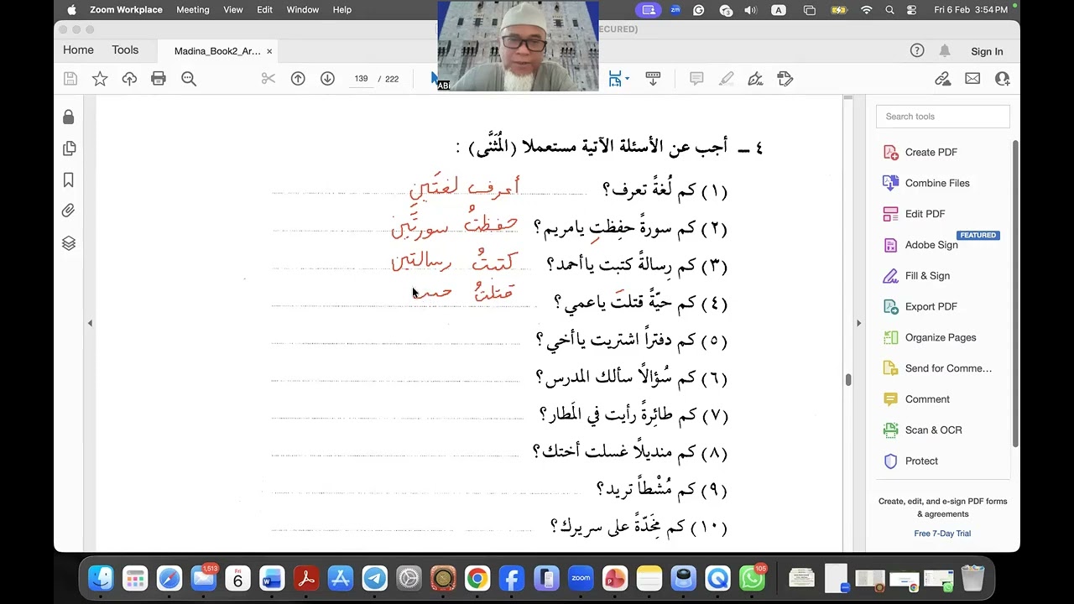Click the Sign In button
This screenshot has width=1074, height=604.
[987, 51]
